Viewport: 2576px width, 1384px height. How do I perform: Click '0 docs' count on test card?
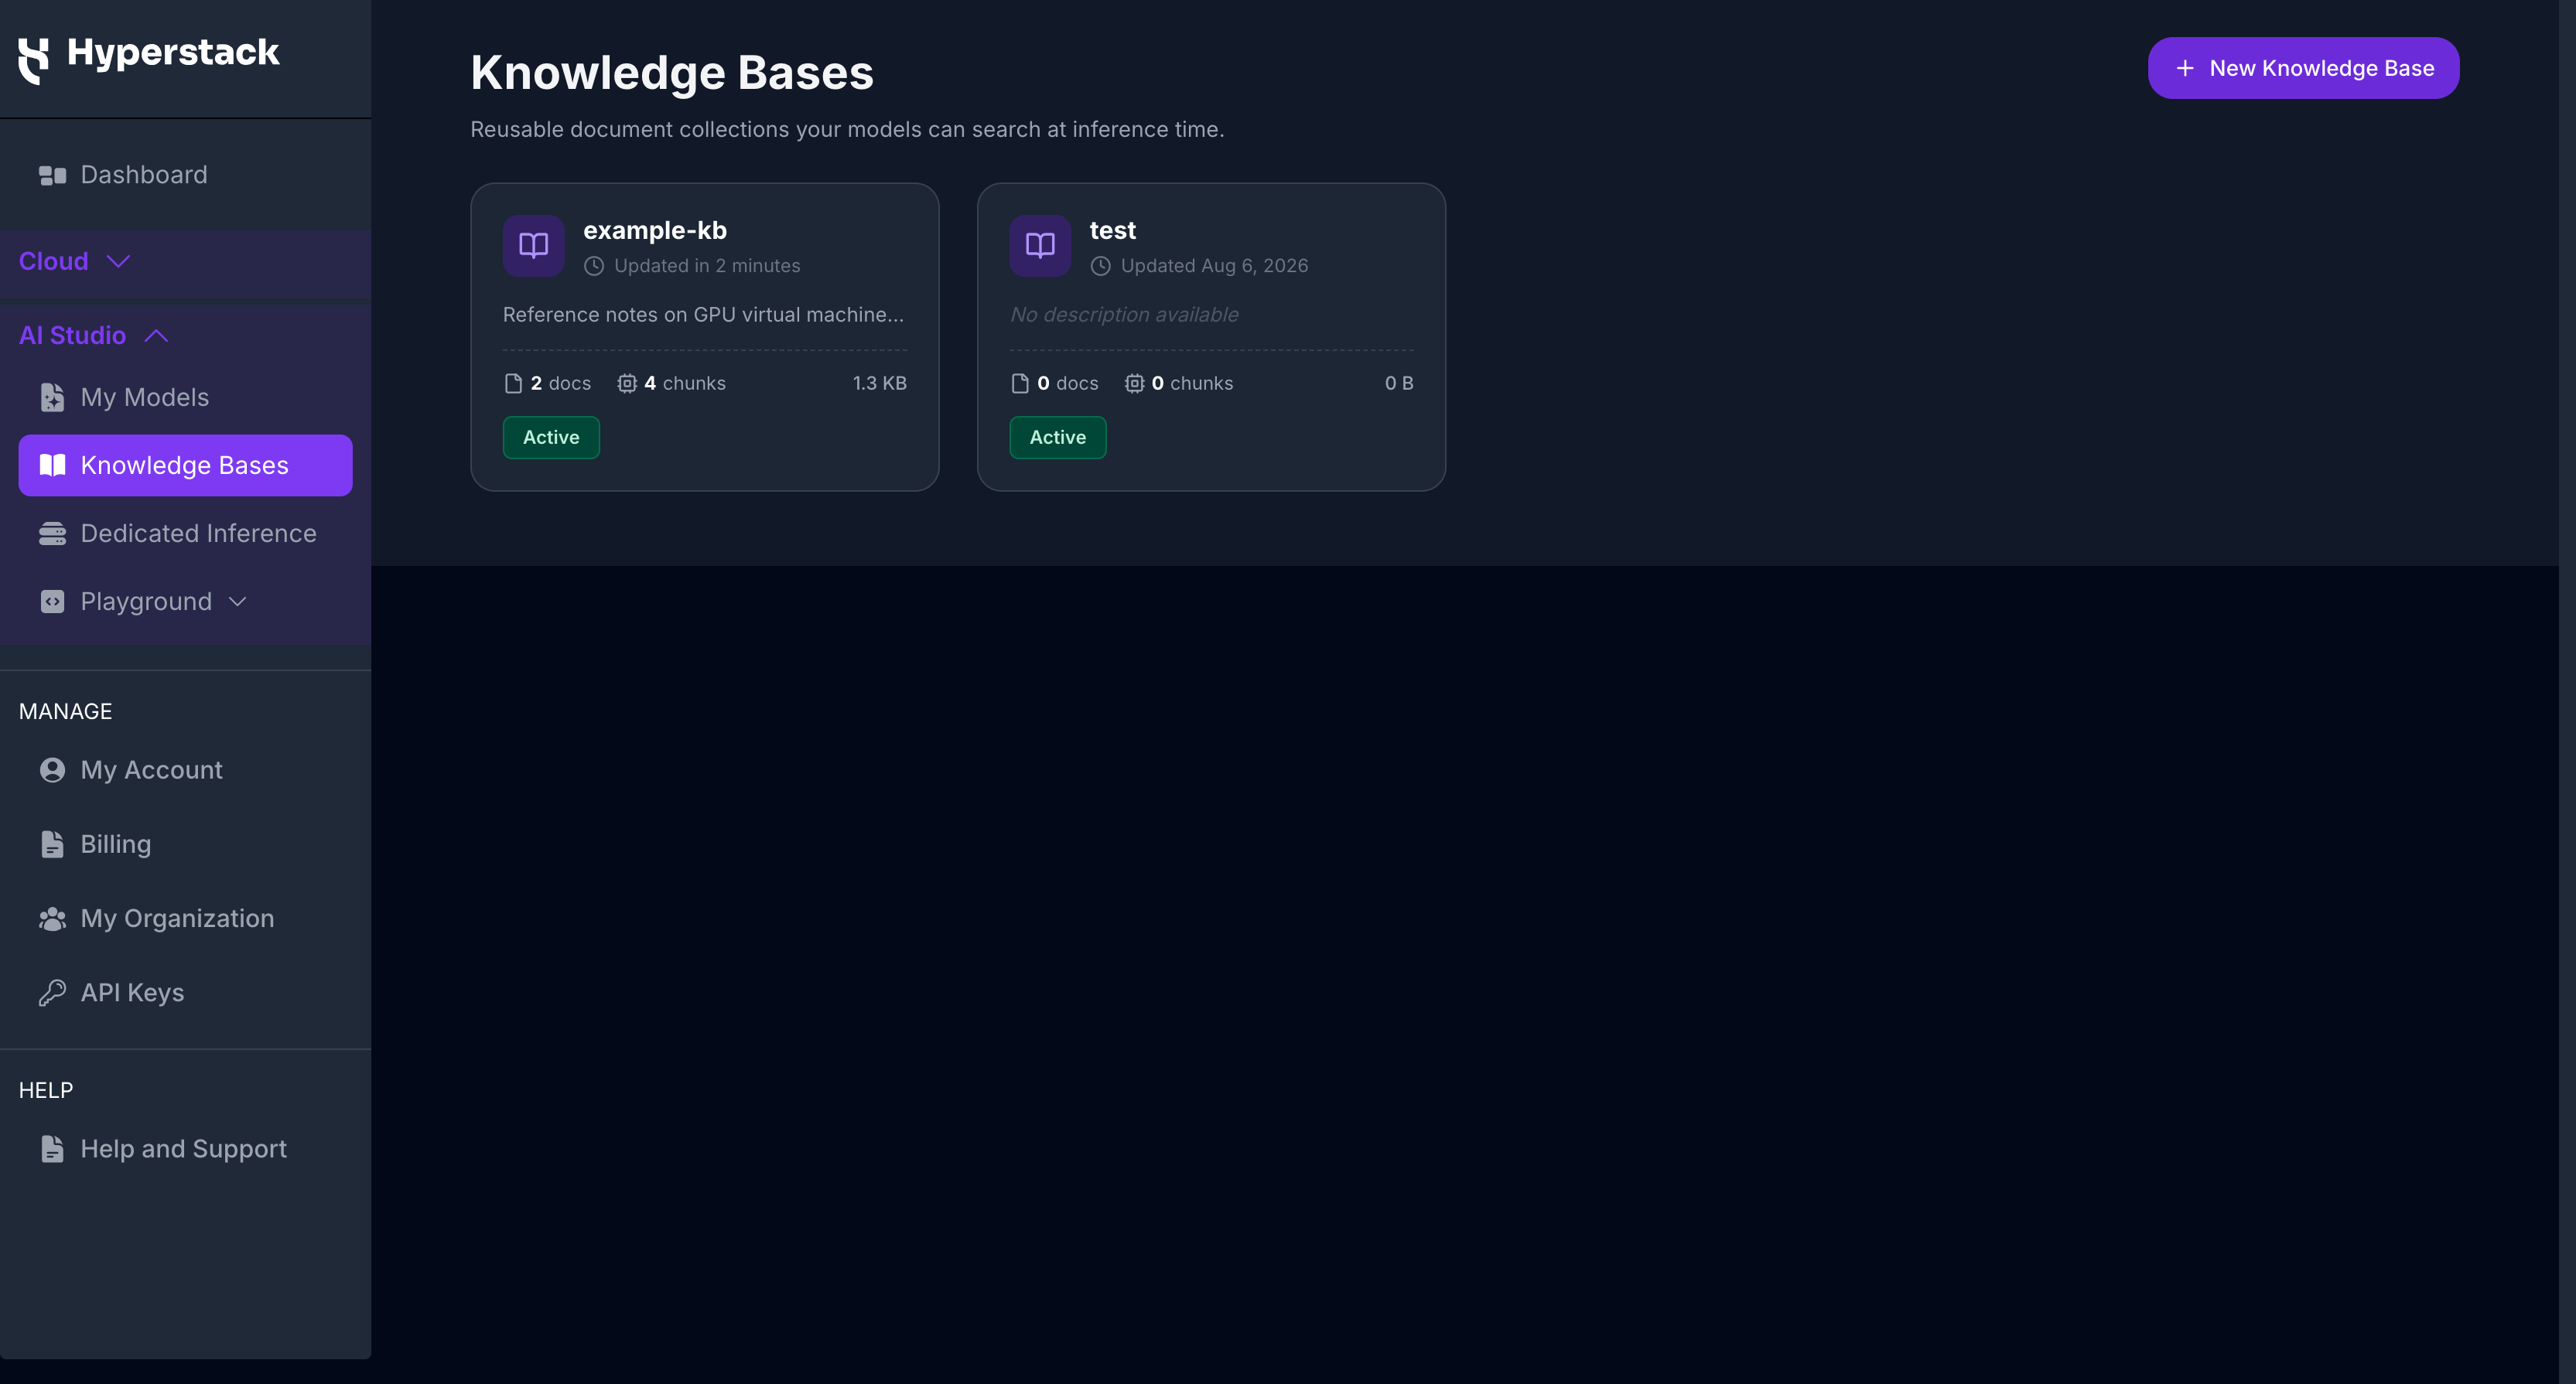pos(1067,383)
